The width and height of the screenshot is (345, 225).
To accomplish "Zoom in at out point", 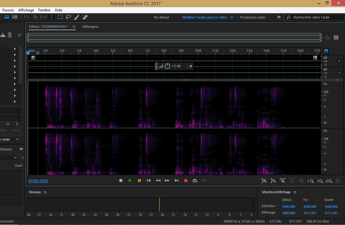I will pos(320,181).
